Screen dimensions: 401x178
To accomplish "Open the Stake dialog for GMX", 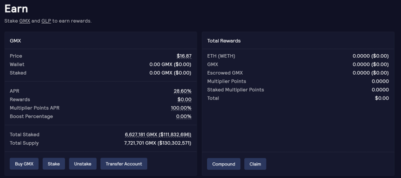I will coord(54,164).
